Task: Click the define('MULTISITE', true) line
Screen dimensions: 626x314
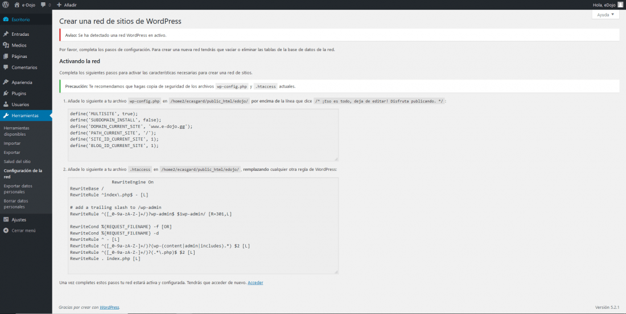Action: (x=104, y=114)
